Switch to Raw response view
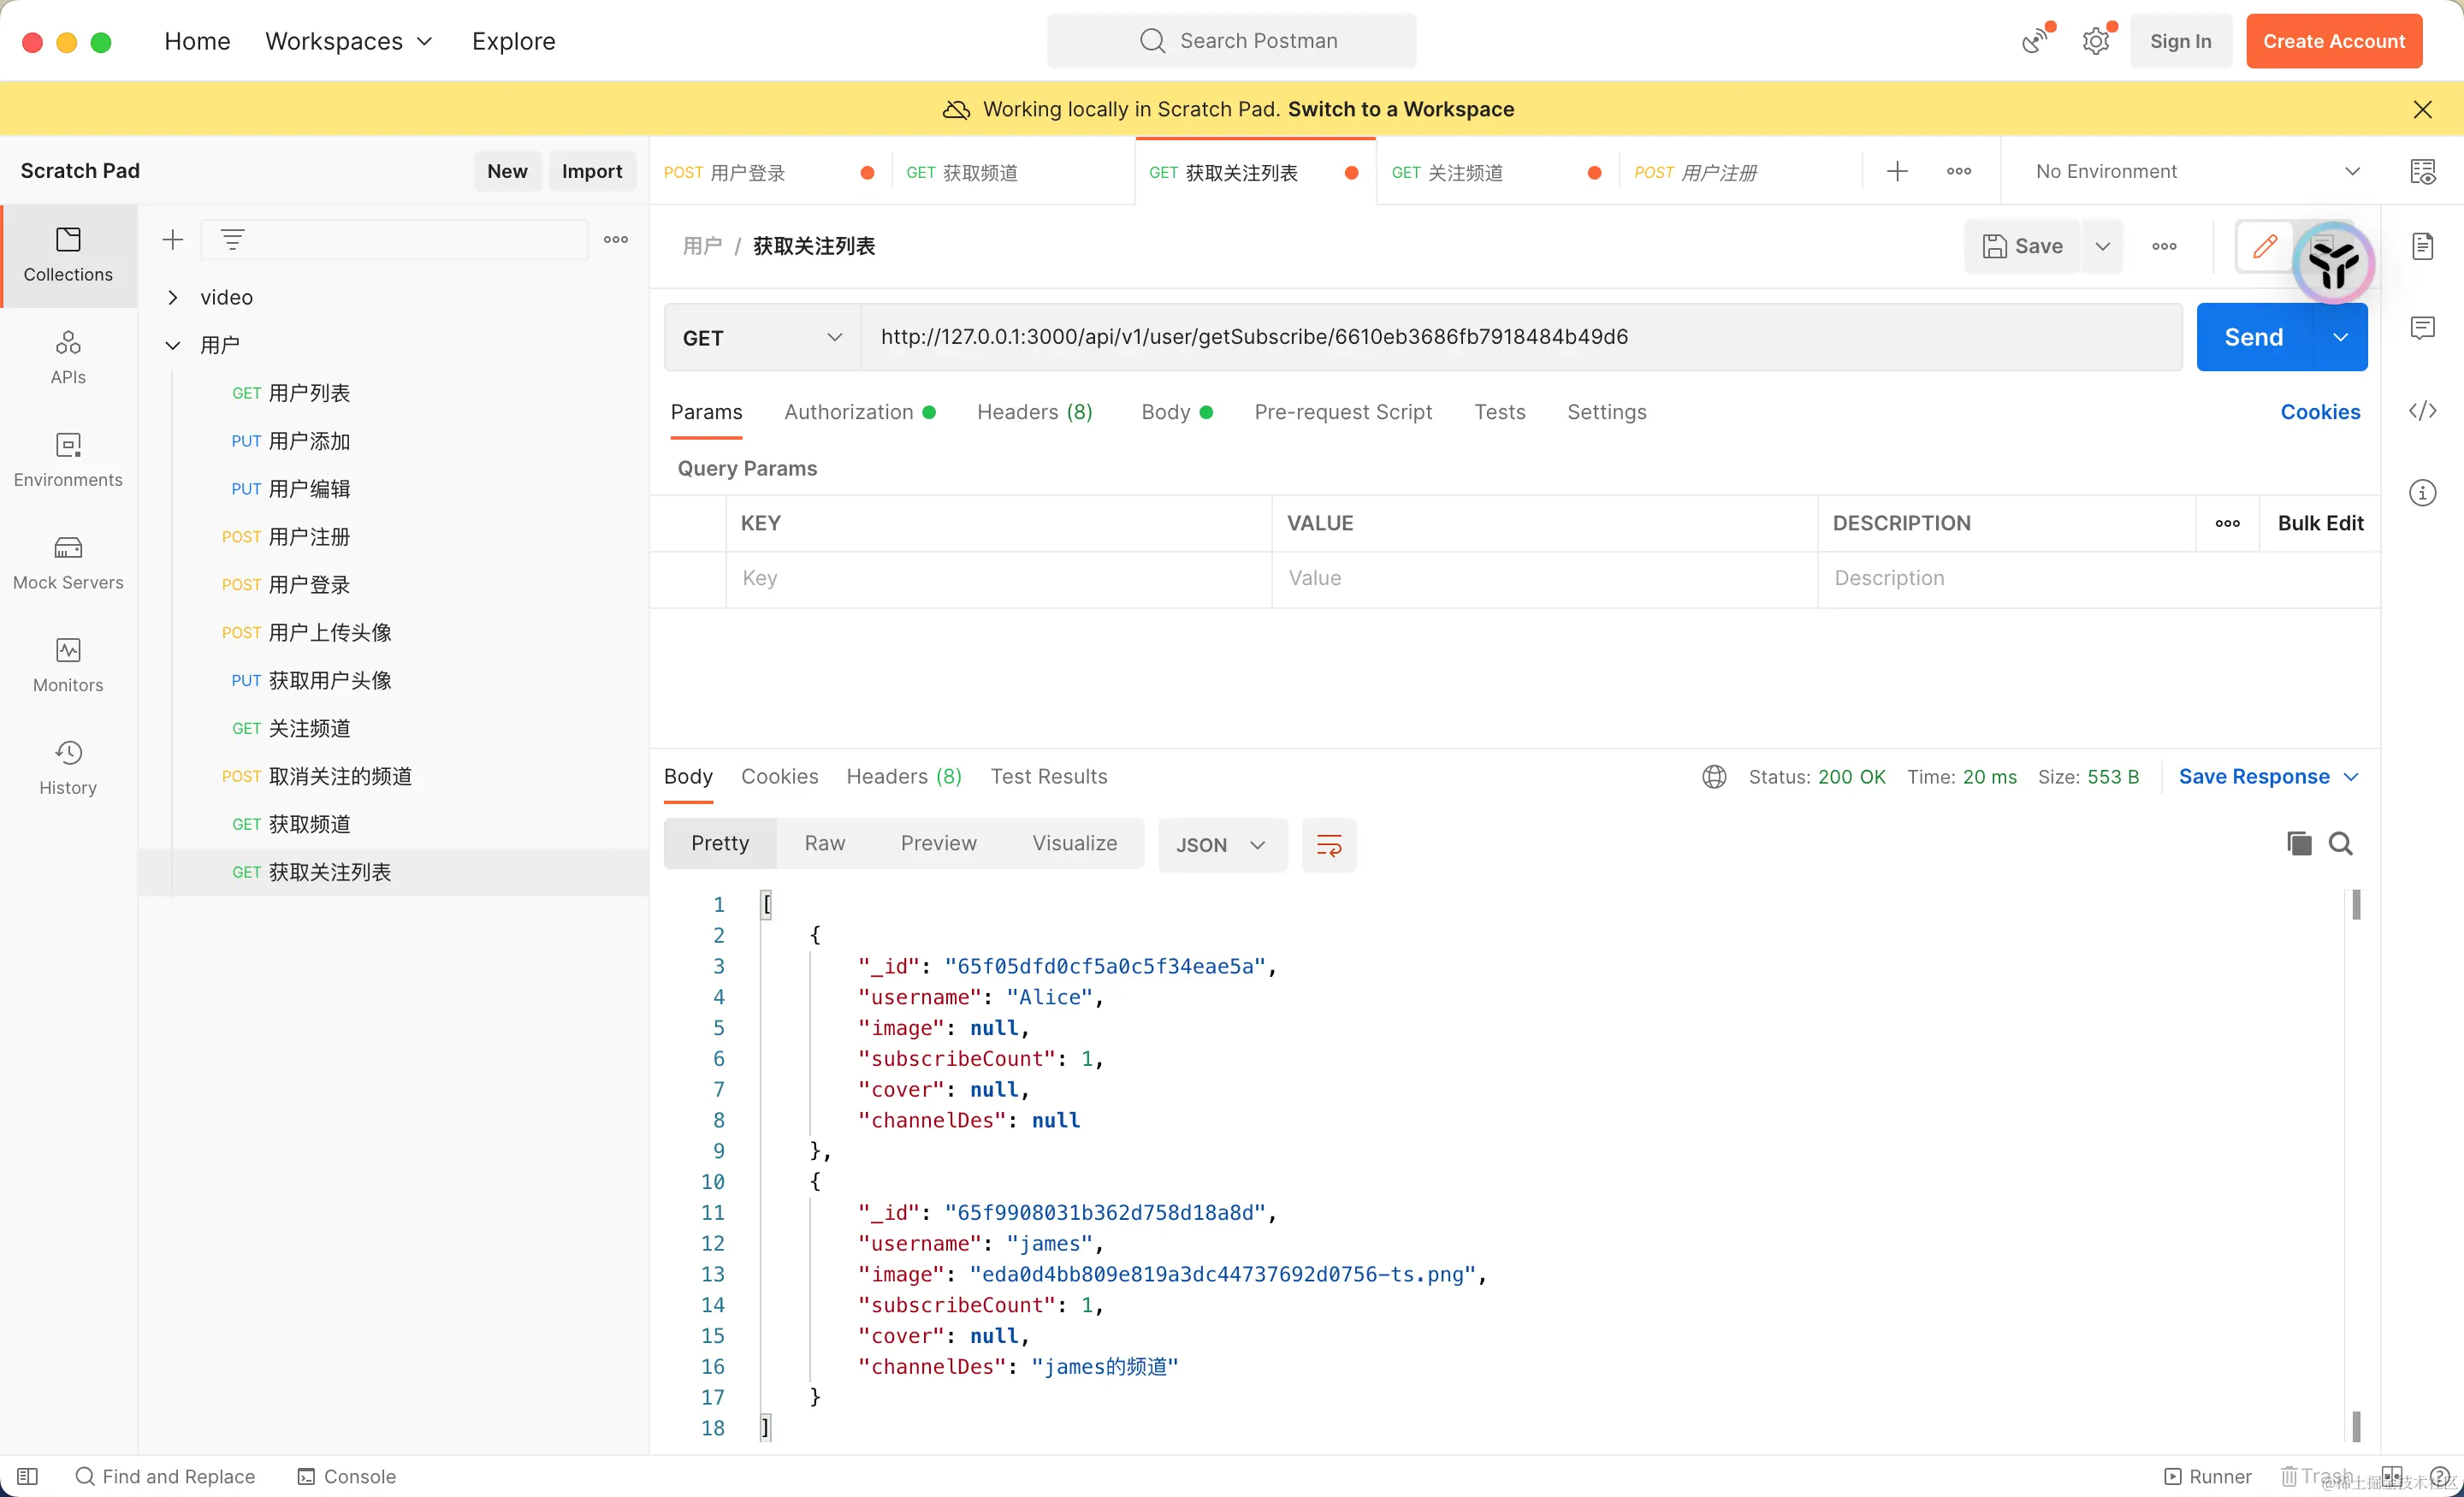Image resolution: width=2464 pixels, height=1497 pixels. 824,843
